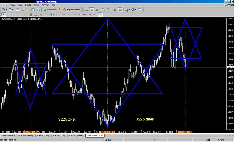The height and width of the screenshot is (142, 234).
Task: Expand the Profiles dropdown arrow
Action: (13, 10)
